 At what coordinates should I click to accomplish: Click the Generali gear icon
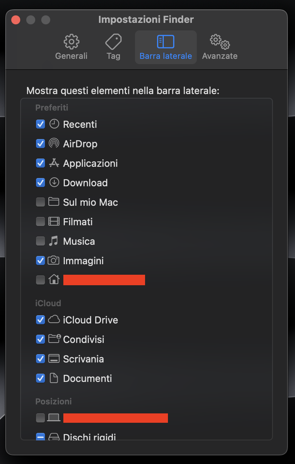(71, 41)
